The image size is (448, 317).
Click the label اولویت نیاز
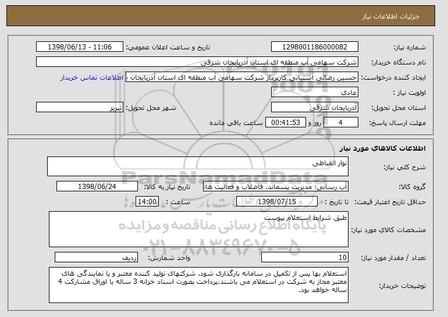pos(409,92)
